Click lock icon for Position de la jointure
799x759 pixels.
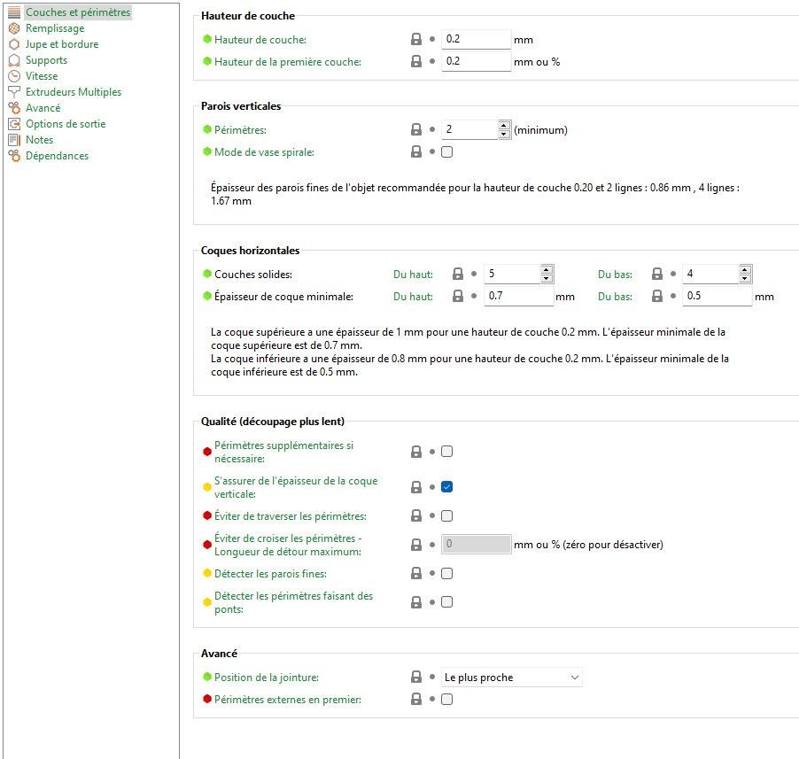tap(416, 677)
